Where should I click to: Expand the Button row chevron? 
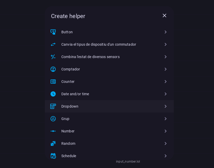pos(166,32)
